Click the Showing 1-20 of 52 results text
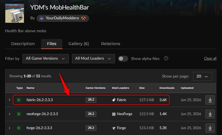Image resolution: width=222 pixels, height=135 pixels. click(x=30, y=76)
